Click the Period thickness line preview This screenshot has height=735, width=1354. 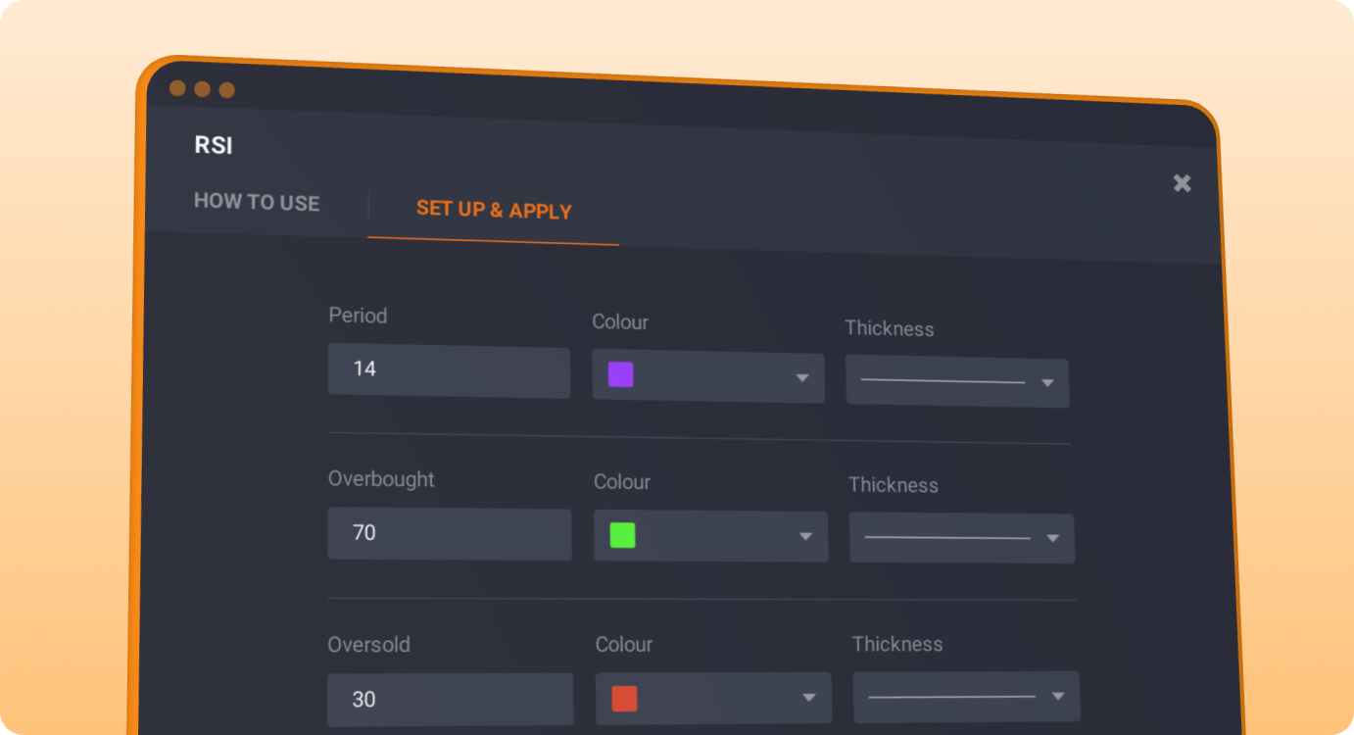click(x=943, y=381)
